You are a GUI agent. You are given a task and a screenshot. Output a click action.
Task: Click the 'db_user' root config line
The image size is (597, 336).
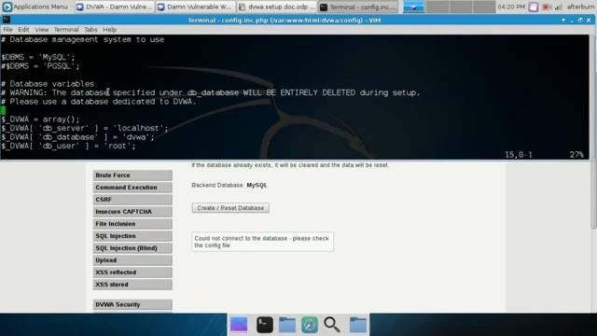click(68, 146)
